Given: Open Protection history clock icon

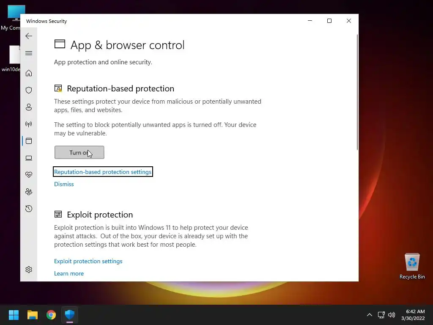Looking at the screenshot, I should pos(29,209).
